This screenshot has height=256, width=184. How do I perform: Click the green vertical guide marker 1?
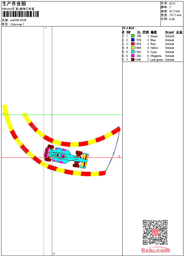pyautogui.click(x=46, y=28)
